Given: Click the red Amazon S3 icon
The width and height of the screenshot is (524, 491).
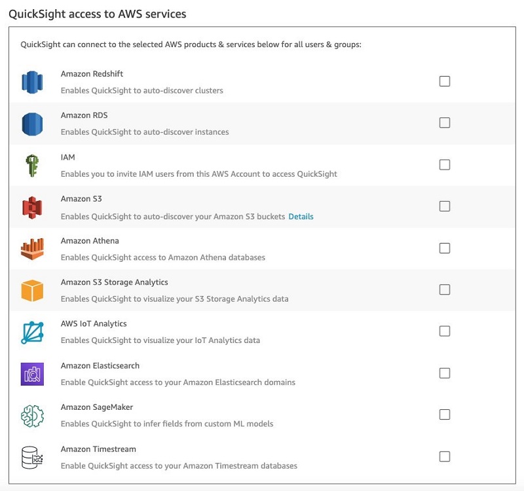Looking at the screenshot, I should click(x=32, y=207).
